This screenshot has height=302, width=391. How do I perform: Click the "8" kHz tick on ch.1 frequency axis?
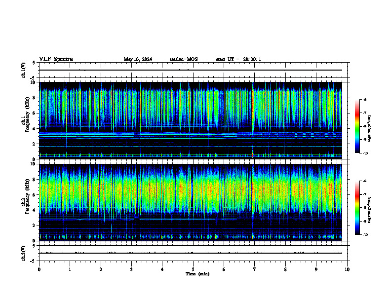(x=34, y=98)
